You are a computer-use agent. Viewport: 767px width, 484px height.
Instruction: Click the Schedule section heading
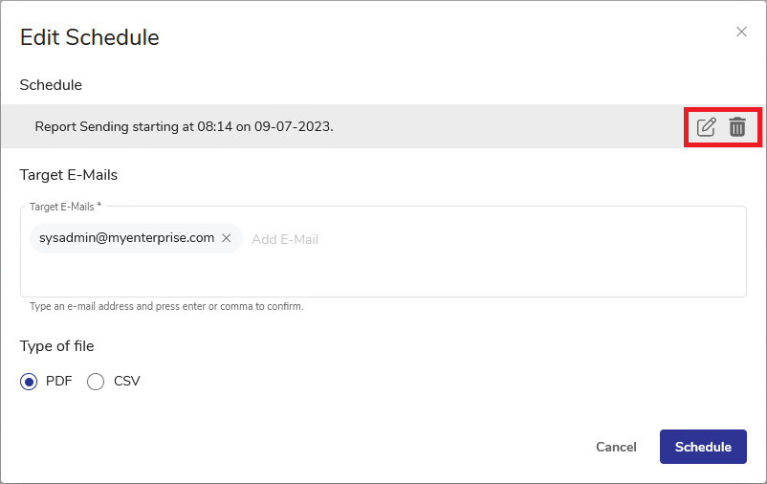(x=51, y=85)
